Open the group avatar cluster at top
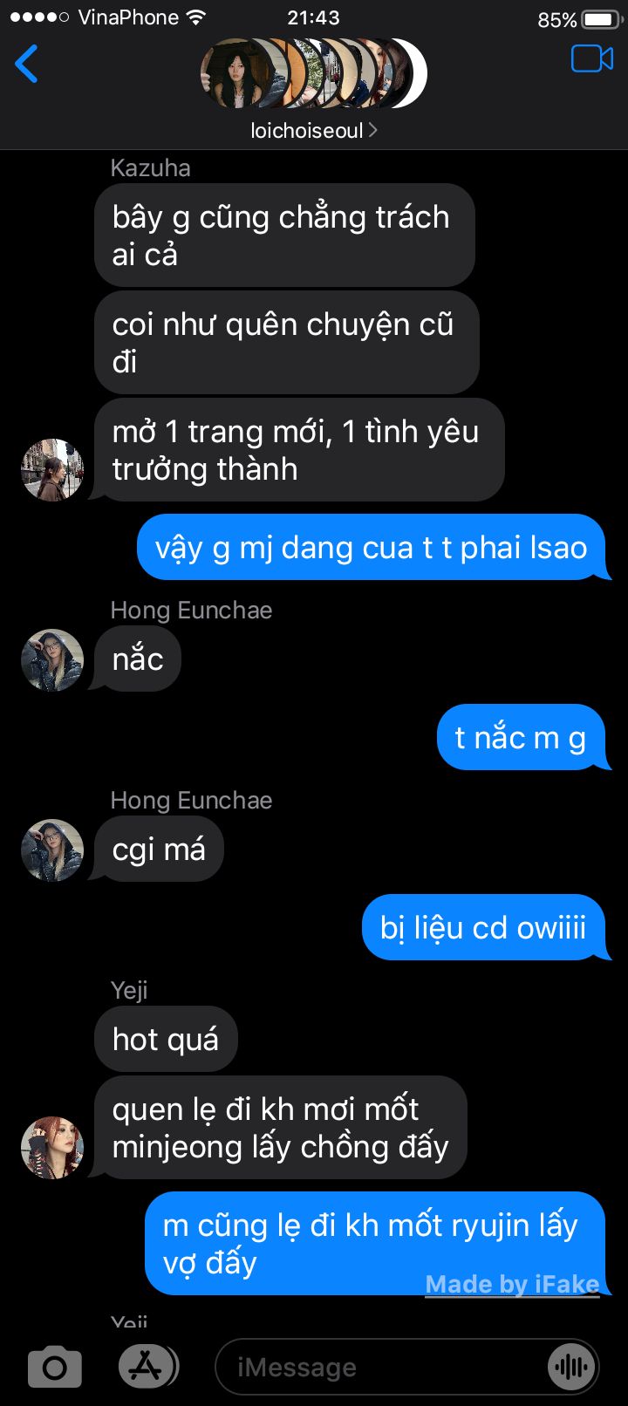The height and width of the screenshot is (1406, 628). (x=314, y=73)
